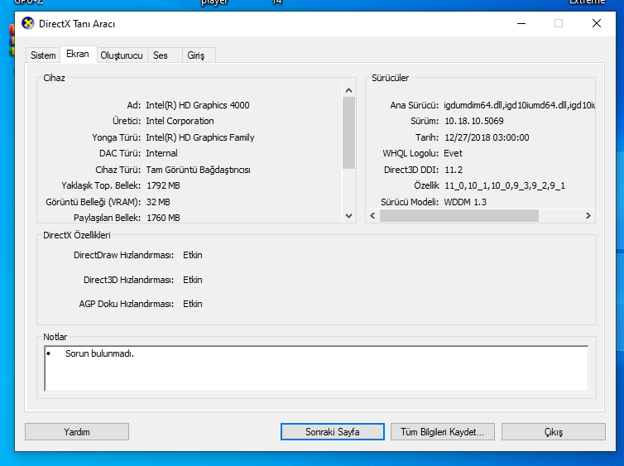Image resolution: width=624 pixels, height=466 pixels.
Task: Click Sürücüler scroll left arrow
Action: coord(373,216)
